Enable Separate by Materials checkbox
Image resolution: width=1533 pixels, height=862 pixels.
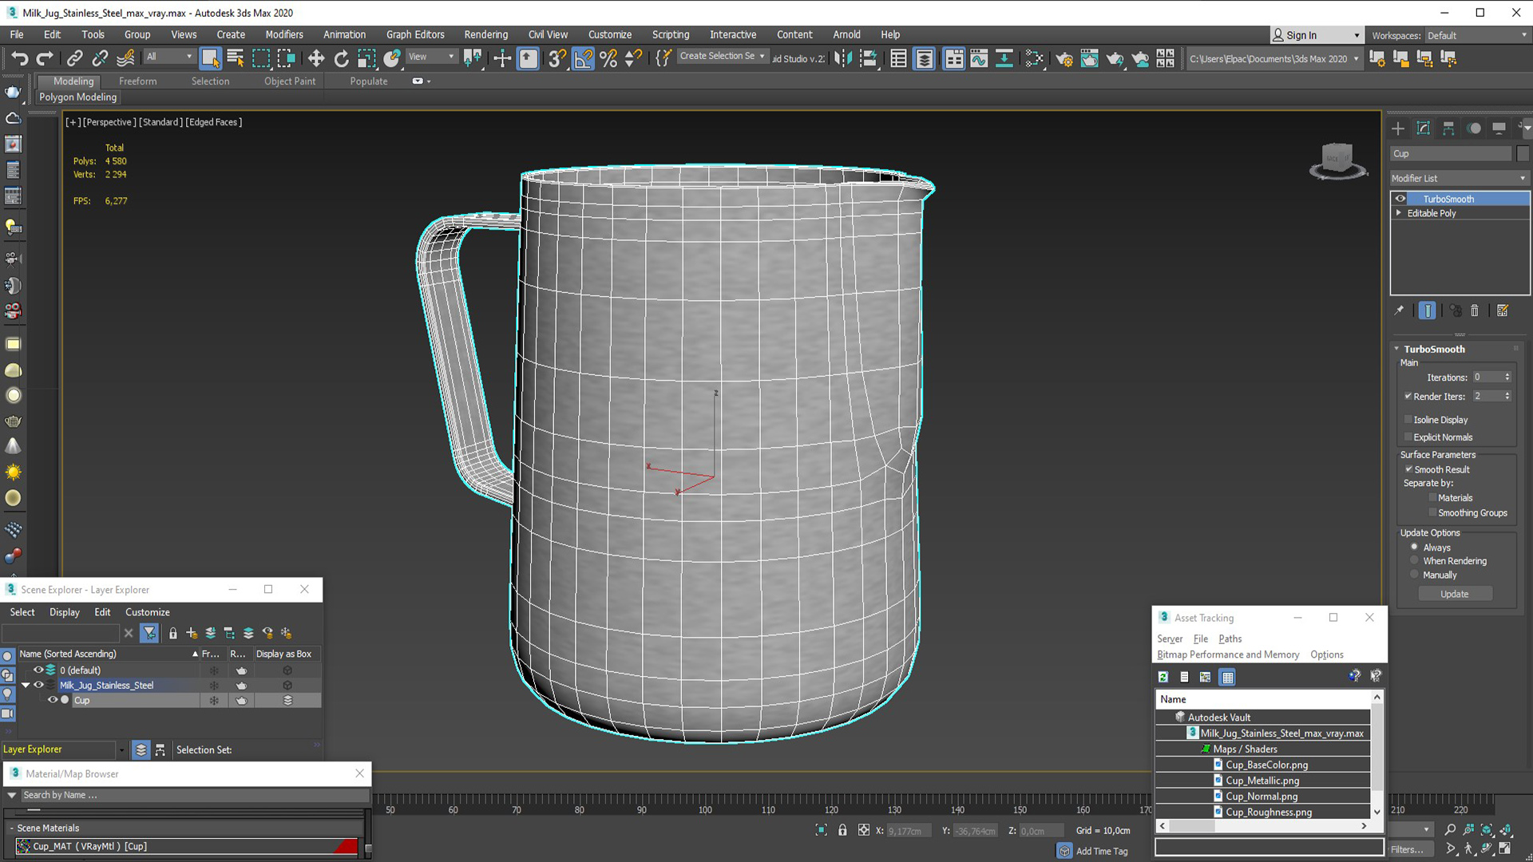[1433, 497]
